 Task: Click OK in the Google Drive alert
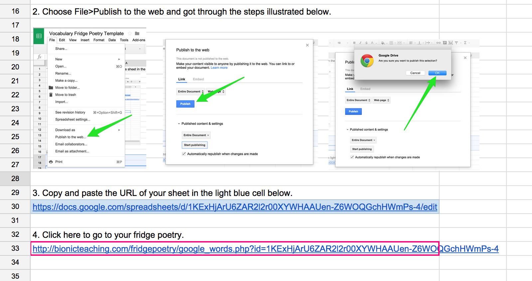click(437, 73)
